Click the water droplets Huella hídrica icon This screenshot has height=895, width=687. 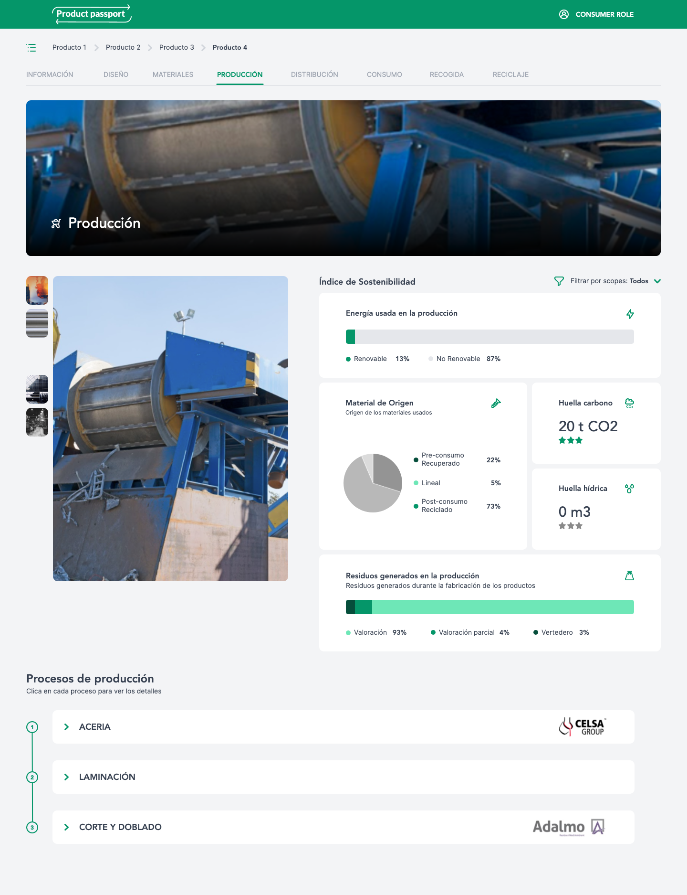tap(630, 489)
